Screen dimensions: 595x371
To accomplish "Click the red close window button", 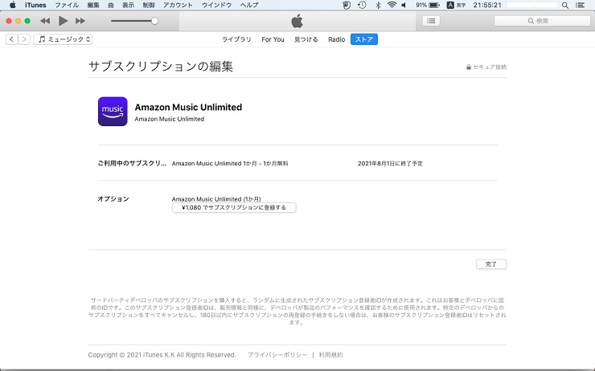I will coord(9,21).
